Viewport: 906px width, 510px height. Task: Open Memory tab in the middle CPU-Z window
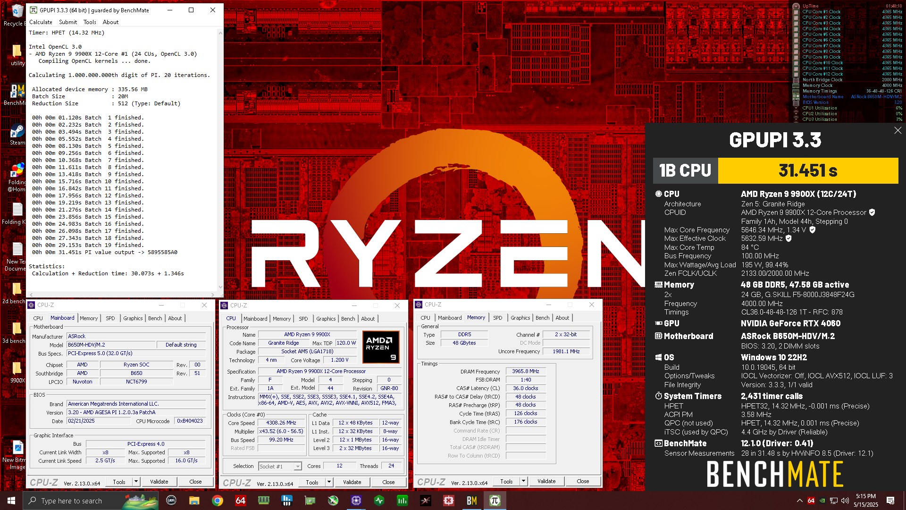(x=282, y=319)
